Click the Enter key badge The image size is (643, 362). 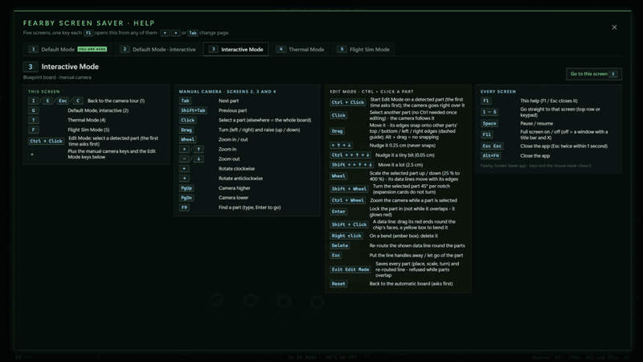click(x=338, y=212)
